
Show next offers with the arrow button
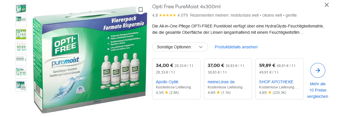(318, 70)
